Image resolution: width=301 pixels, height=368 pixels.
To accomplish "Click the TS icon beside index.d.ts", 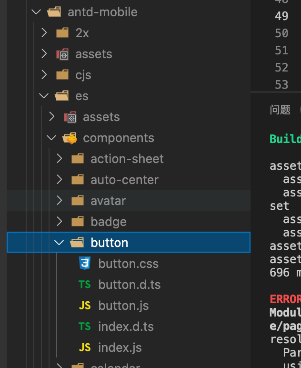I will (x=85, y=327).
